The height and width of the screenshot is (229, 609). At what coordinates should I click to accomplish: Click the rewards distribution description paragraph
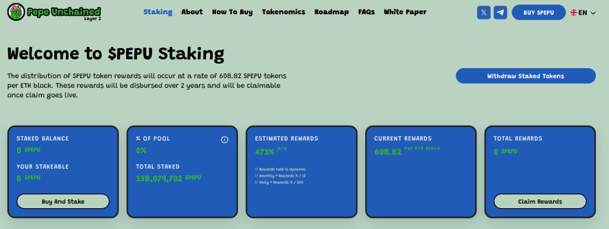(x=147, y=85)
